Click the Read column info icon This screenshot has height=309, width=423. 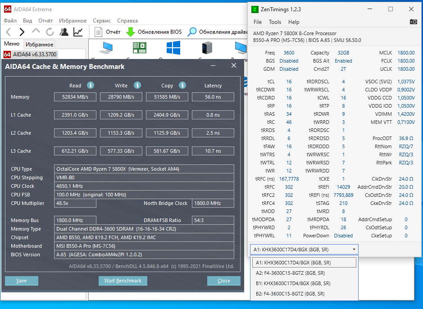tap(91, 85)
